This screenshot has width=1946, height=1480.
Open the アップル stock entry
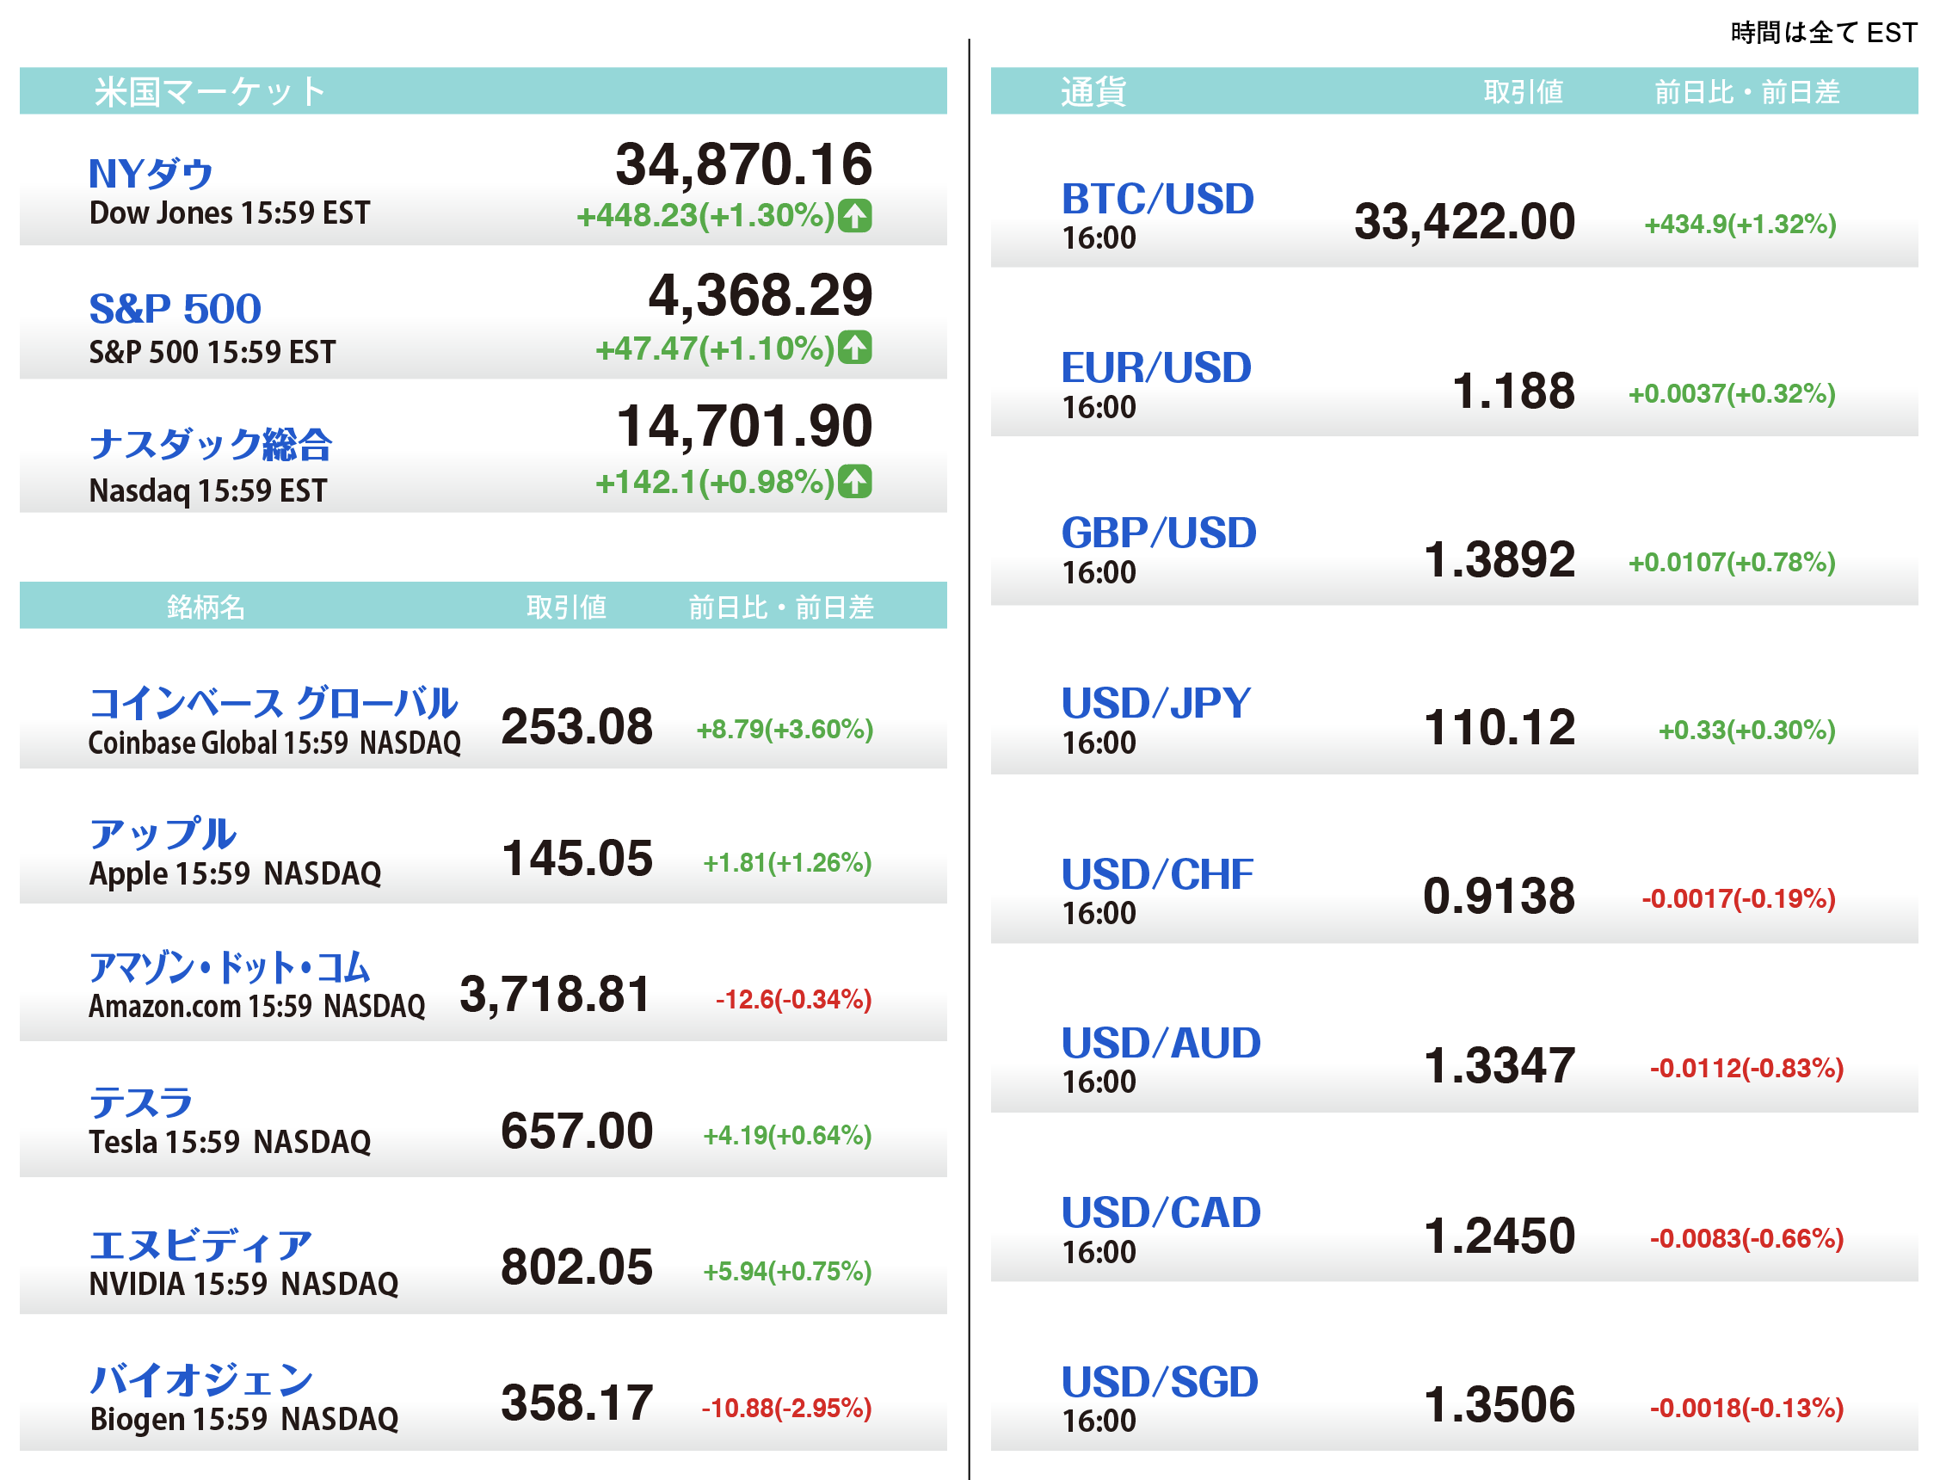[163, 834]
